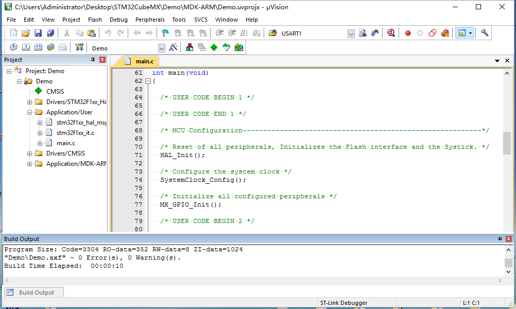Disable all breakpoints linked circles icon
516x309 pixels.
pyautogui.click(x=433, y=33)
